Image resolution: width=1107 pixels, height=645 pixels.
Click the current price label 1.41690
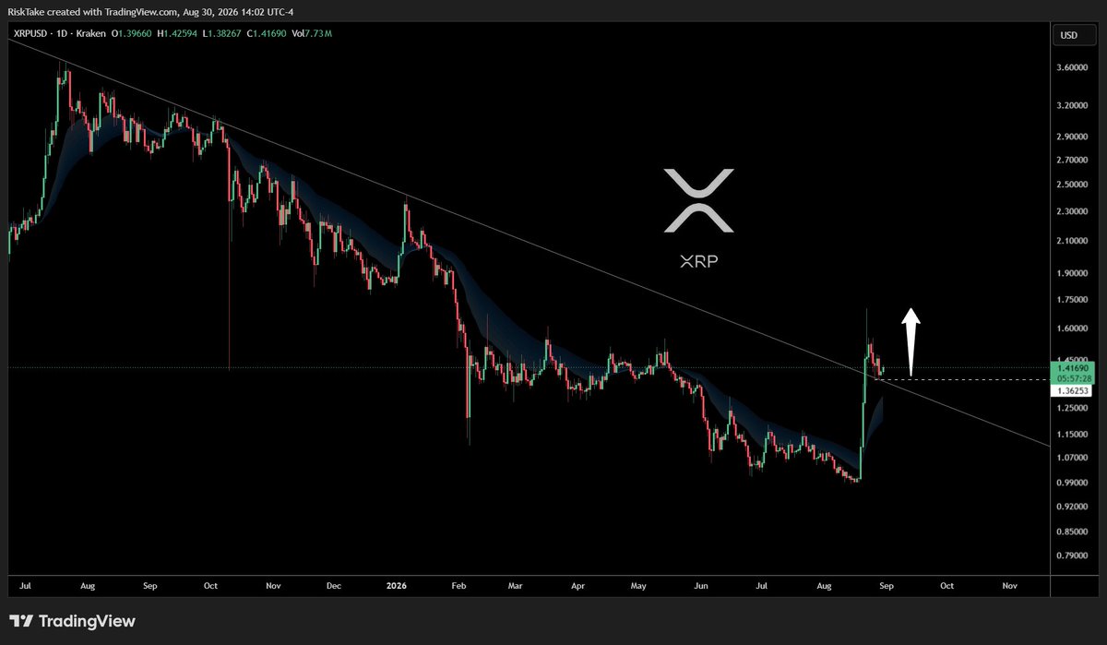coord(1072,368)
